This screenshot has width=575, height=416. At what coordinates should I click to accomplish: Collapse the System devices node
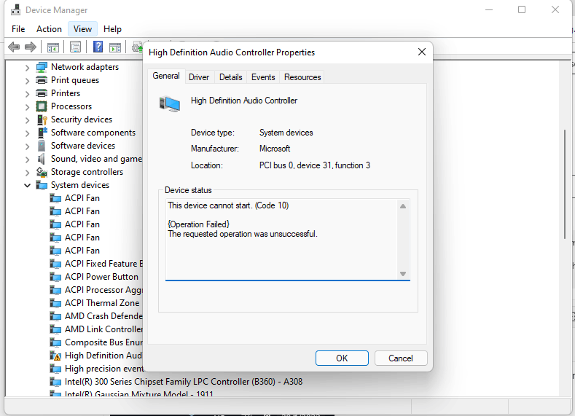(x=27, y=185)
